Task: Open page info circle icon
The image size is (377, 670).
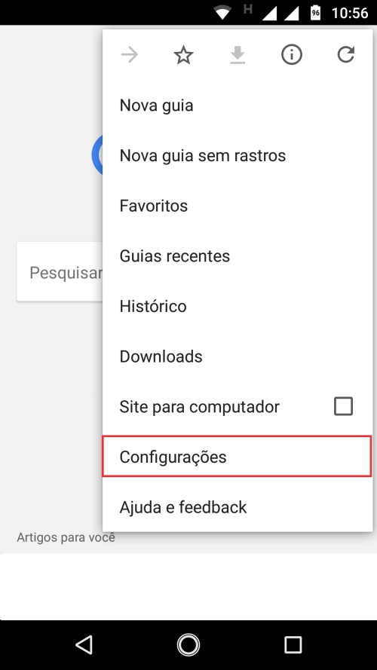Action: tap(292, 55)
